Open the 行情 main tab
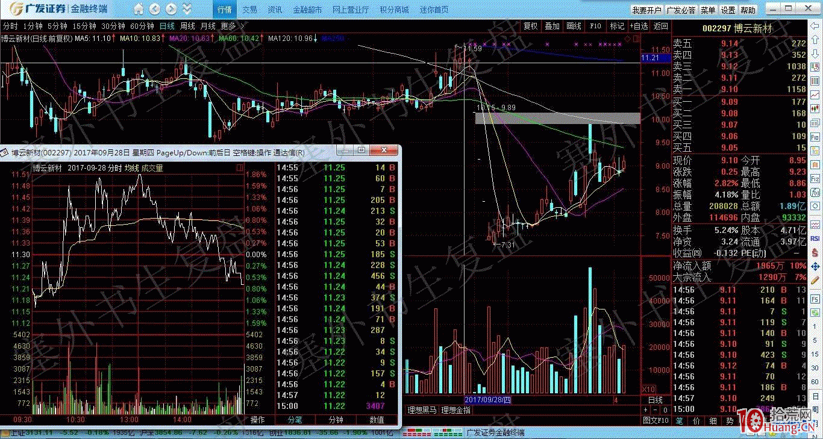The height and width of the screenshot is (439, 823). 225,10
